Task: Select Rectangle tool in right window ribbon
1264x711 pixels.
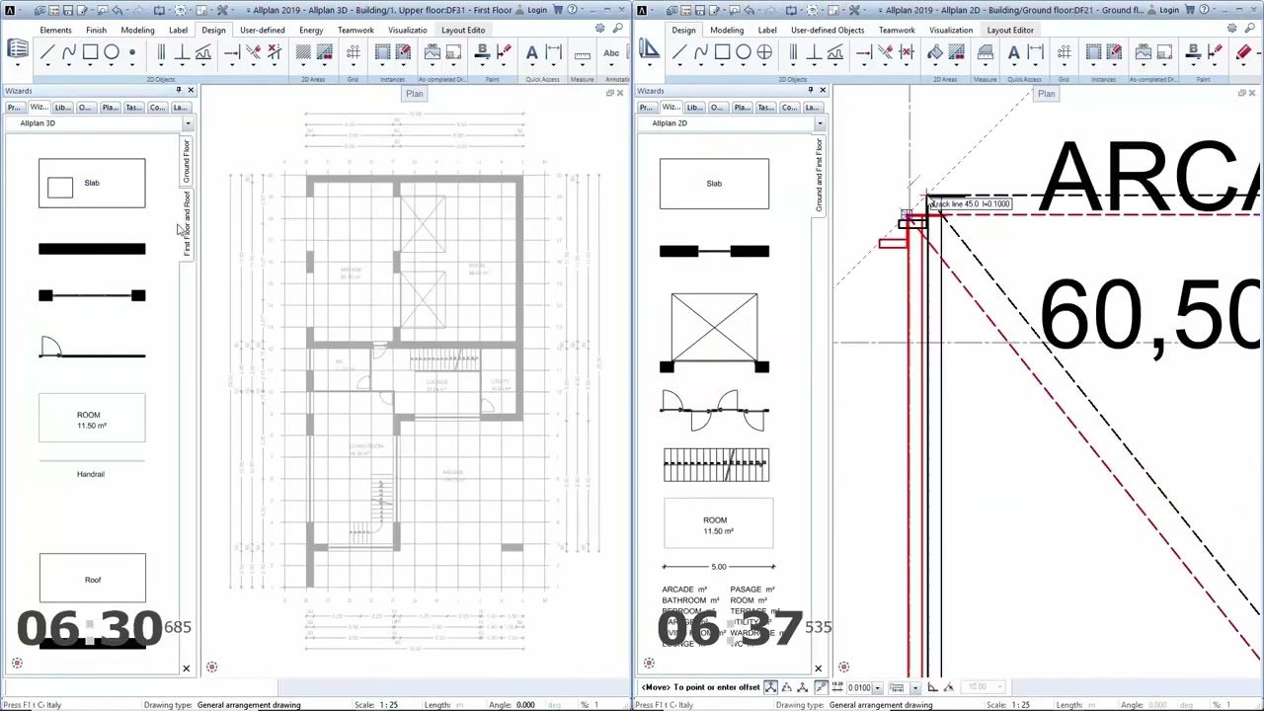Action: (722, 52)
